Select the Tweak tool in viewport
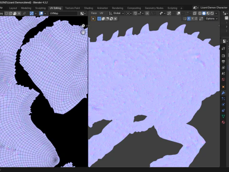Image resolution: width=229 pixels, height=172 pixels. point(93,19)
